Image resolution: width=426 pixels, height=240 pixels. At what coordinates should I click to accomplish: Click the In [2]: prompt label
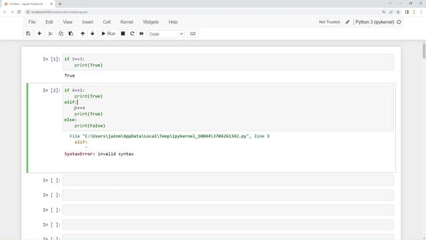pos(51,91)
